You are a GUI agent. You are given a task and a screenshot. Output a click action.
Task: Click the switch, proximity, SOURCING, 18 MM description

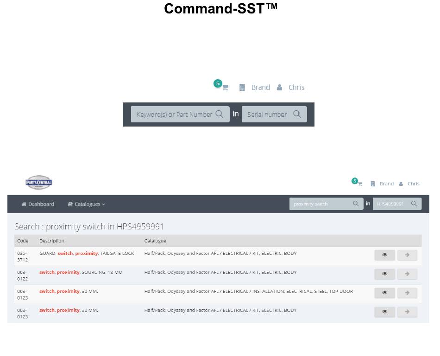pyautogui.click(x=81, y=273)
